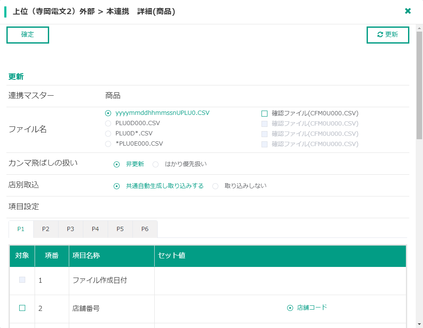
Task: Open the P2 tab
Action: [46, 229]
